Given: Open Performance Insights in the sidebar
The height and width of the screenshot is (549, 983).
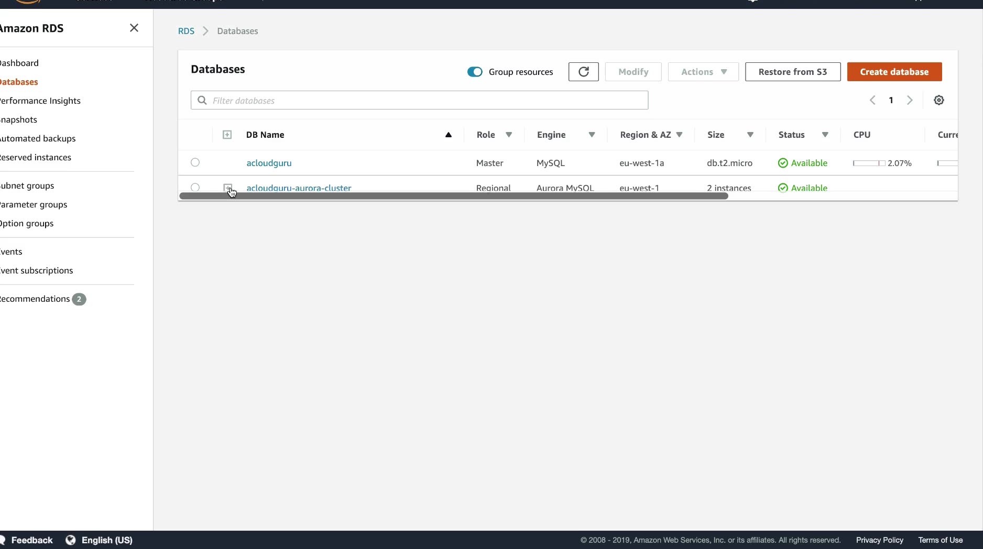Looking at the screenshot, I should pyautogui.click(x=40, y=101).
